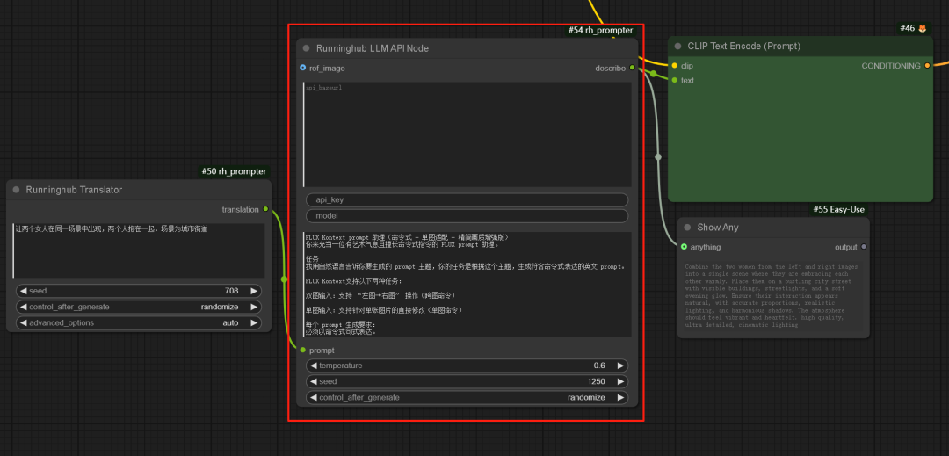Click the #50 rh_prompter badge
Viewport: 949px width, 456px height.
(x=233, y=171)
